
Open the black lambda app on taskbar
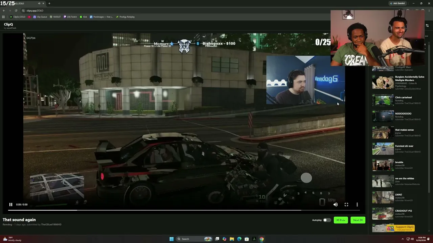point(254,239)
